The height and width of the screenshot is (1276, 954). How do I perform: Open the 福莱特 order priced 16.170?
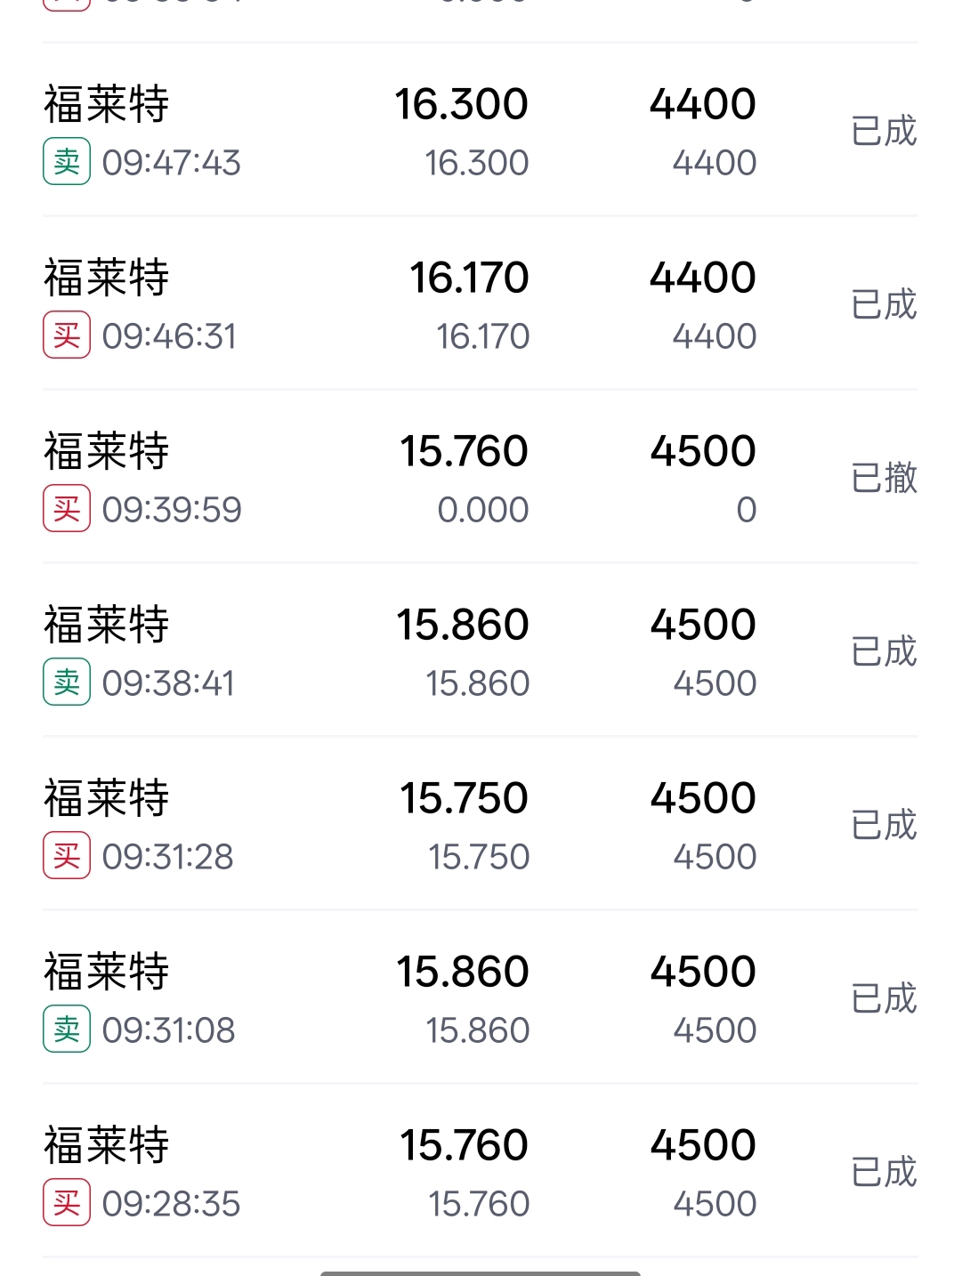point(481,303)
